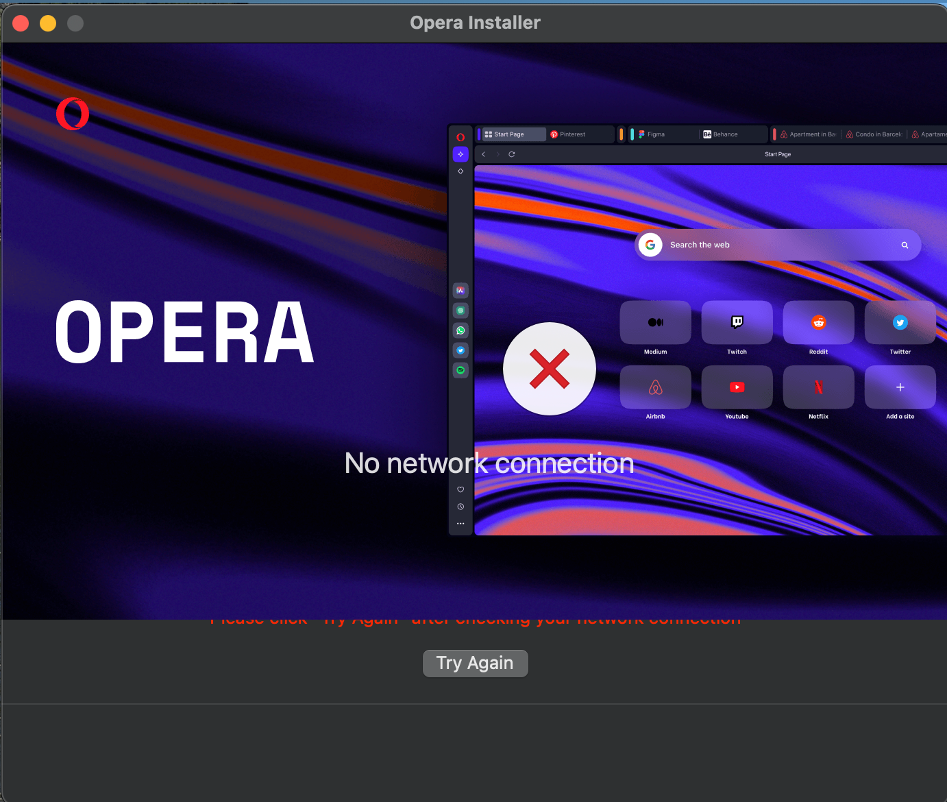947x802 pixels.
Task: Switch to the Start Page tab
Action: pyautogui.click(x=514, y=134)
